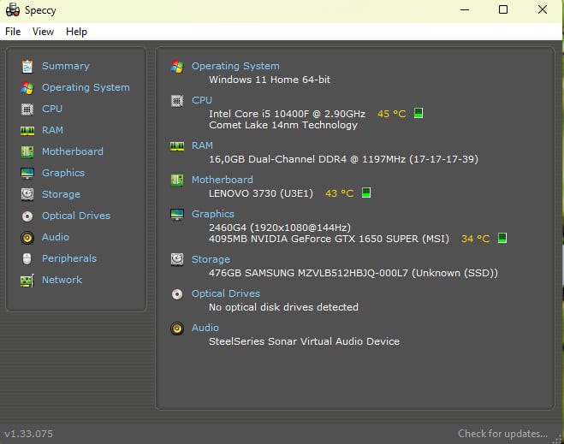The width and height of the screenshot is (564, 444).
Task: Click '2460G4 (1920x1080@144Hz)' monitor text
Action: coord(280,228)
